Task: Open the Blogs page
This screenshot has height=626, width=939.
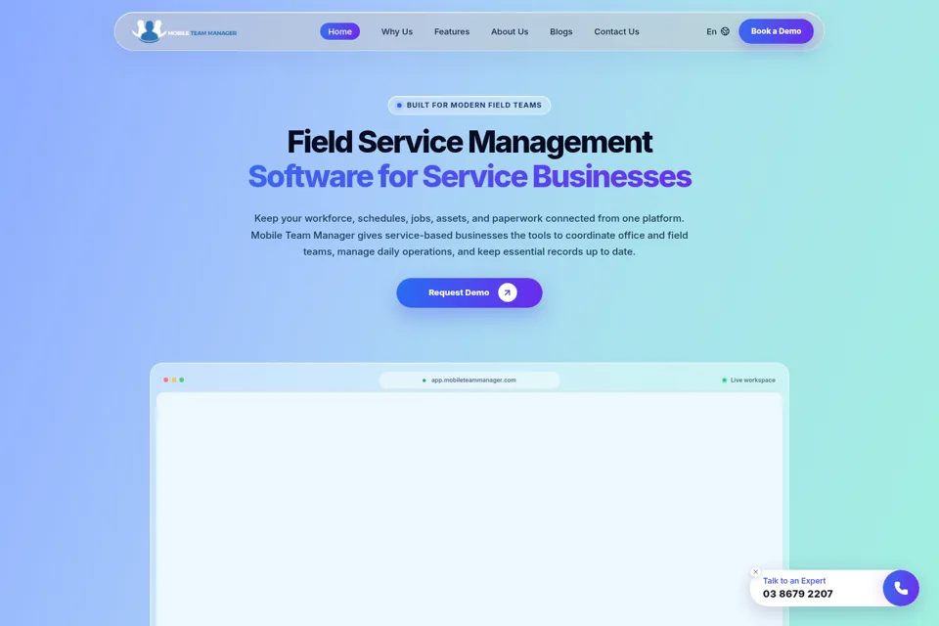Action: pos(561,31)
